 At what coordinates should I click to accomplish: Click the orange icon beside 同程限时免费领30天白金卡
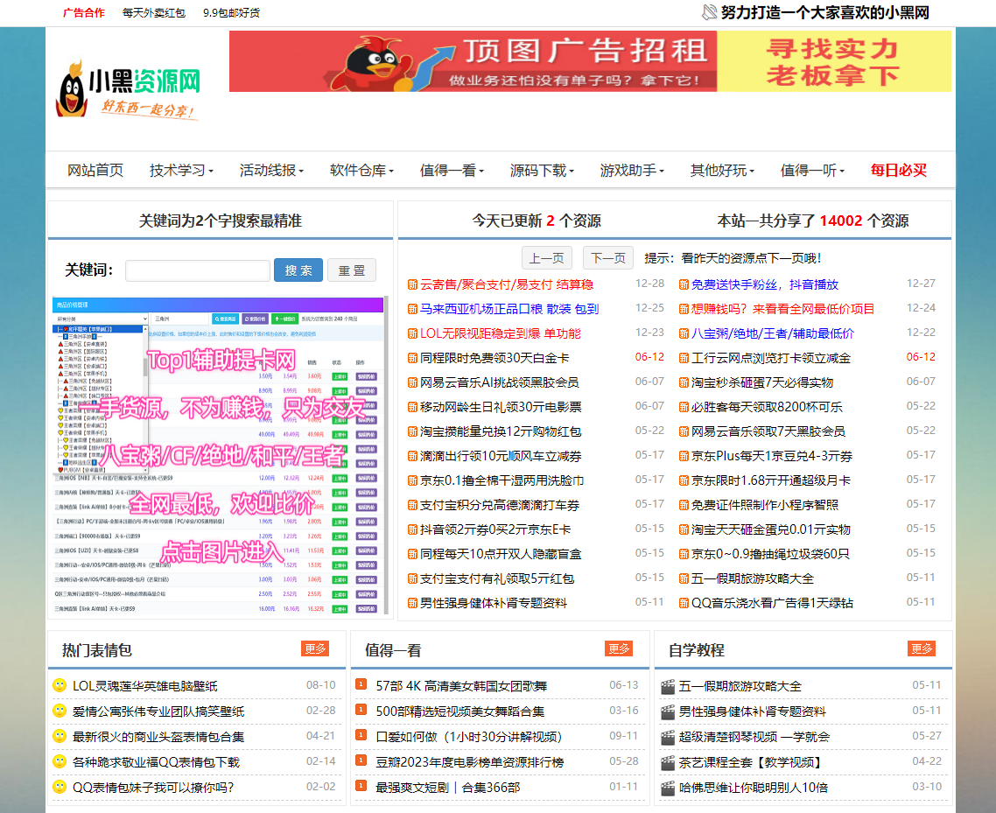(x=412, y=358)
